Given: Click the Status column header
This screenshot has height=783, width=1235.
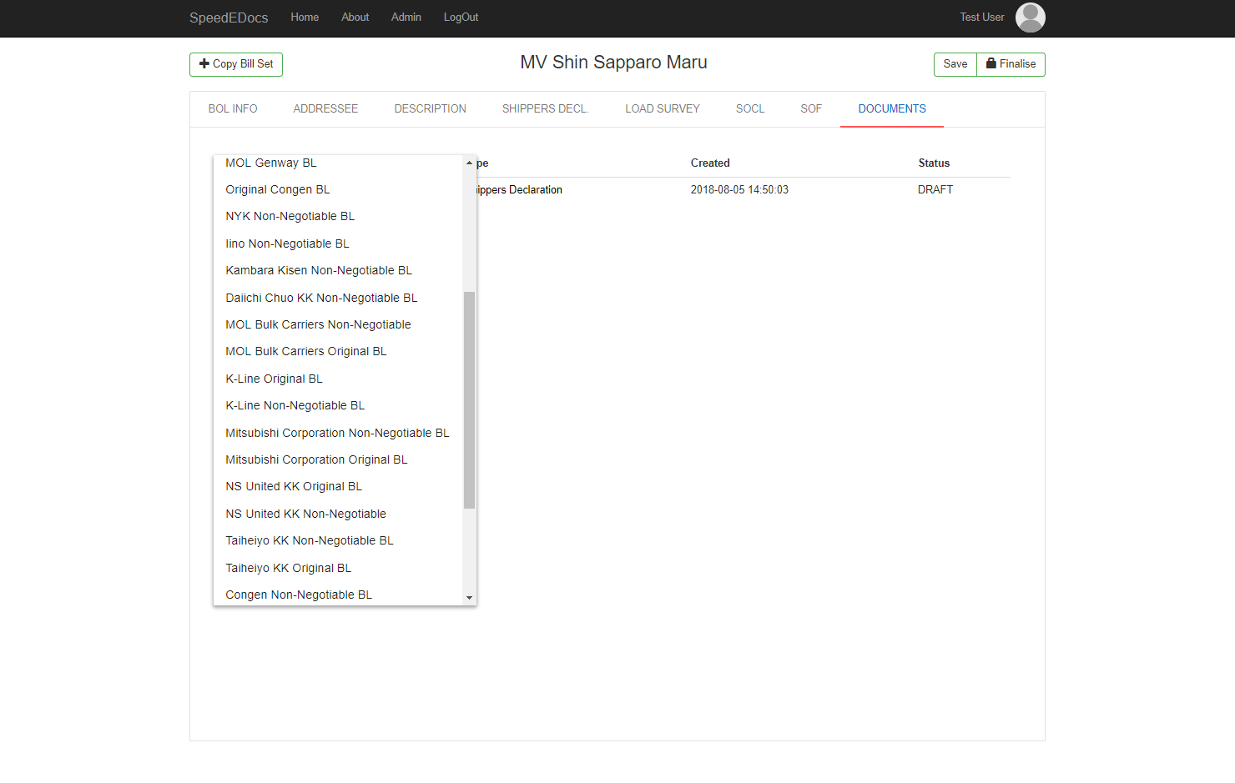Looking at the screenshot, I should 934,163.
